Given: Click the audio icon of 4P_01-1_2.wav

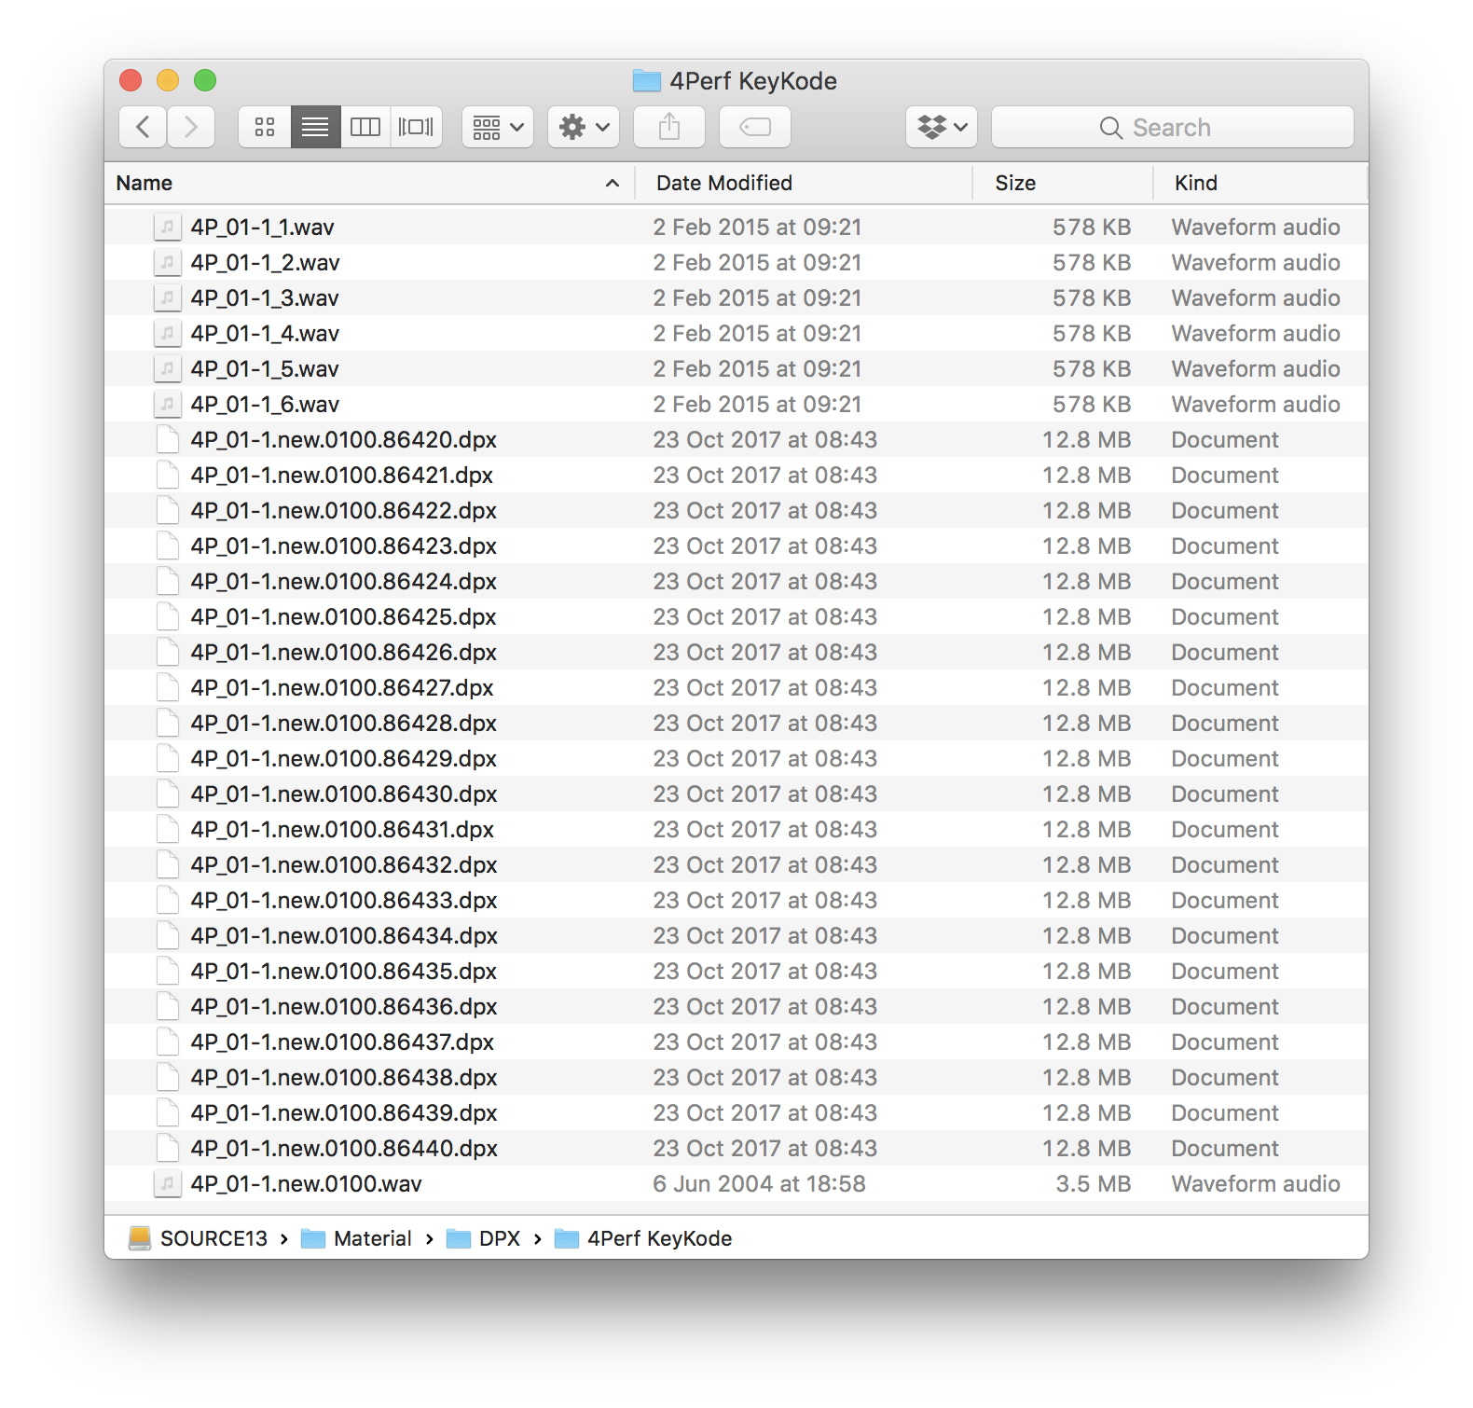Looking at the screenshot, I should point(167,262).
